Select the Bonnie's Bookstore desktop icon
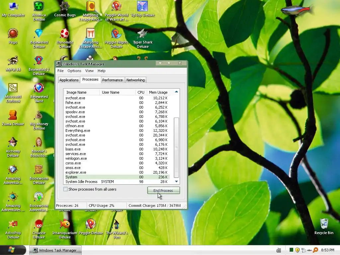This screenshot has height=255, width=340. [39, 147]
